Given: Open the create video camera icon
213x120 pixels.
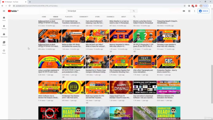Looking at the screenshot, I should tap(184, 11).
